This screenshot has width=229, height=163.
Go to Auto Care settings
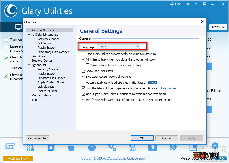(x=39, y=56)
